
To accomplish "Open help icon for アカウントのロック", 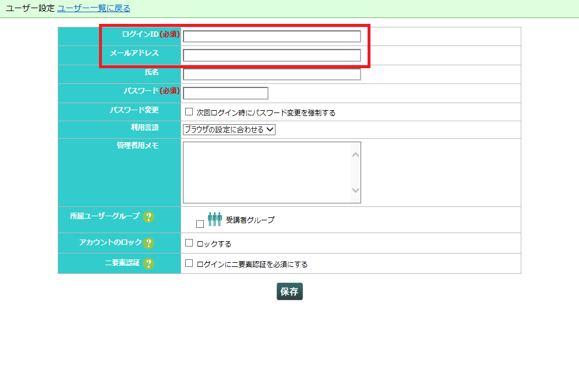I will point(149,243).
